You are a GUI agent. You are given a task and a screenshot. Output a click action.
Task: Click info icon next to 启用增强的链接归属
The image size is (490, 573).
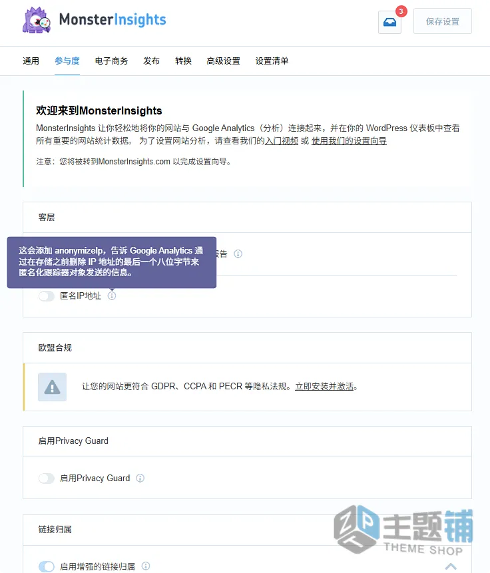[146, 566]
